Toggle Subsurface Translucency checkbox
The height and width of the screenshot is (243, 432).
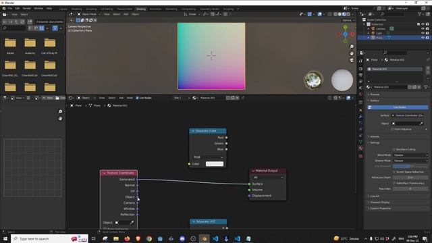click(x=394, y=183)
